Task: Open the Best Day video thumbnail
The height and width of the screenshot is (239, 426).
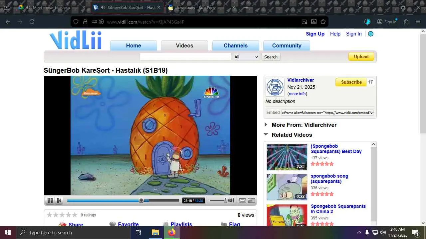Action: (287, 157)
